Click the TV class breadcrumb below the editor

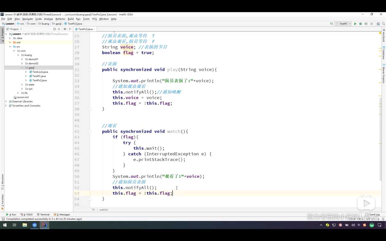coord(93,210)
